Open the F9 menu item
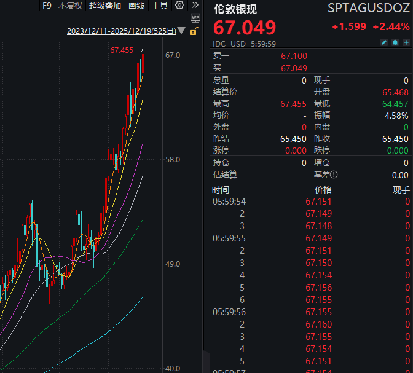 [47, 6]
